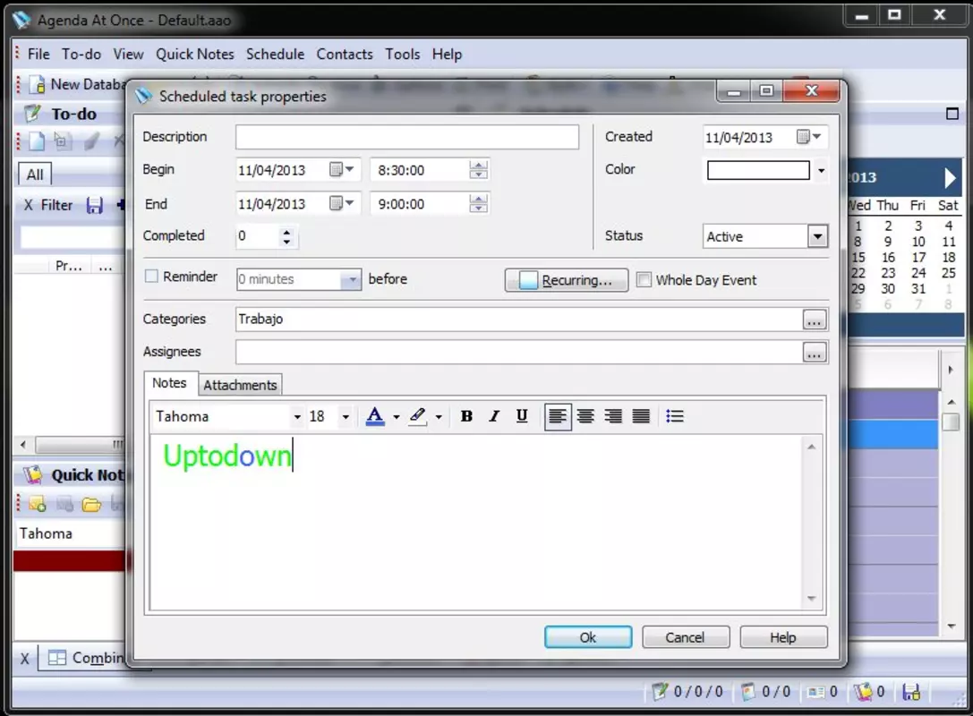
Task: Adjust End time spinner
Action: [478, 203]
